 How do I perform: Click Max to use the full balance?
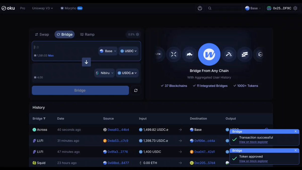pyautogui.click(x=51, y=55)
